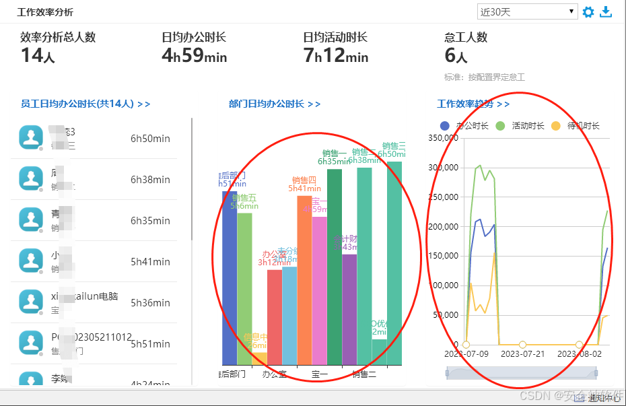Select the 6h50min employee duration value
Image resolution: width=626 pixels, height=406 pixels.
tap(150, 139)
